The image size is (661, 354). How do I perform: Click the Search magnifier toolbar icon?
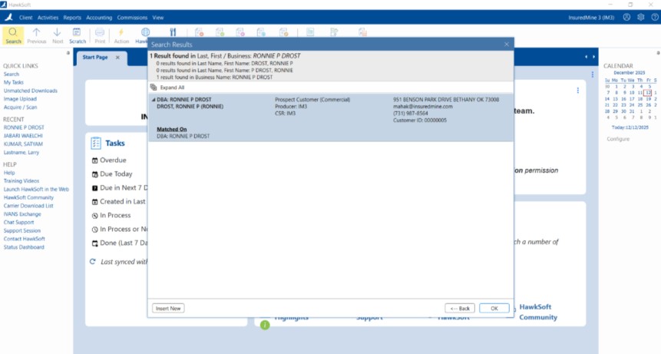click(13, 33)
